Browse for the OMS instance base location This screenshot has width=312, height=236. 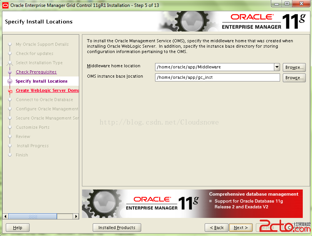[x=294, y=78]
